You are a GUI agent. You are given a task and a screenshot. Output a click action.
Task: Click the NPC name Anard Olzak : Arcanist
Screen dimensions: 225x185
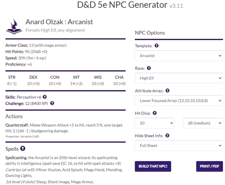pyautogui.click(x=59, y=22)
